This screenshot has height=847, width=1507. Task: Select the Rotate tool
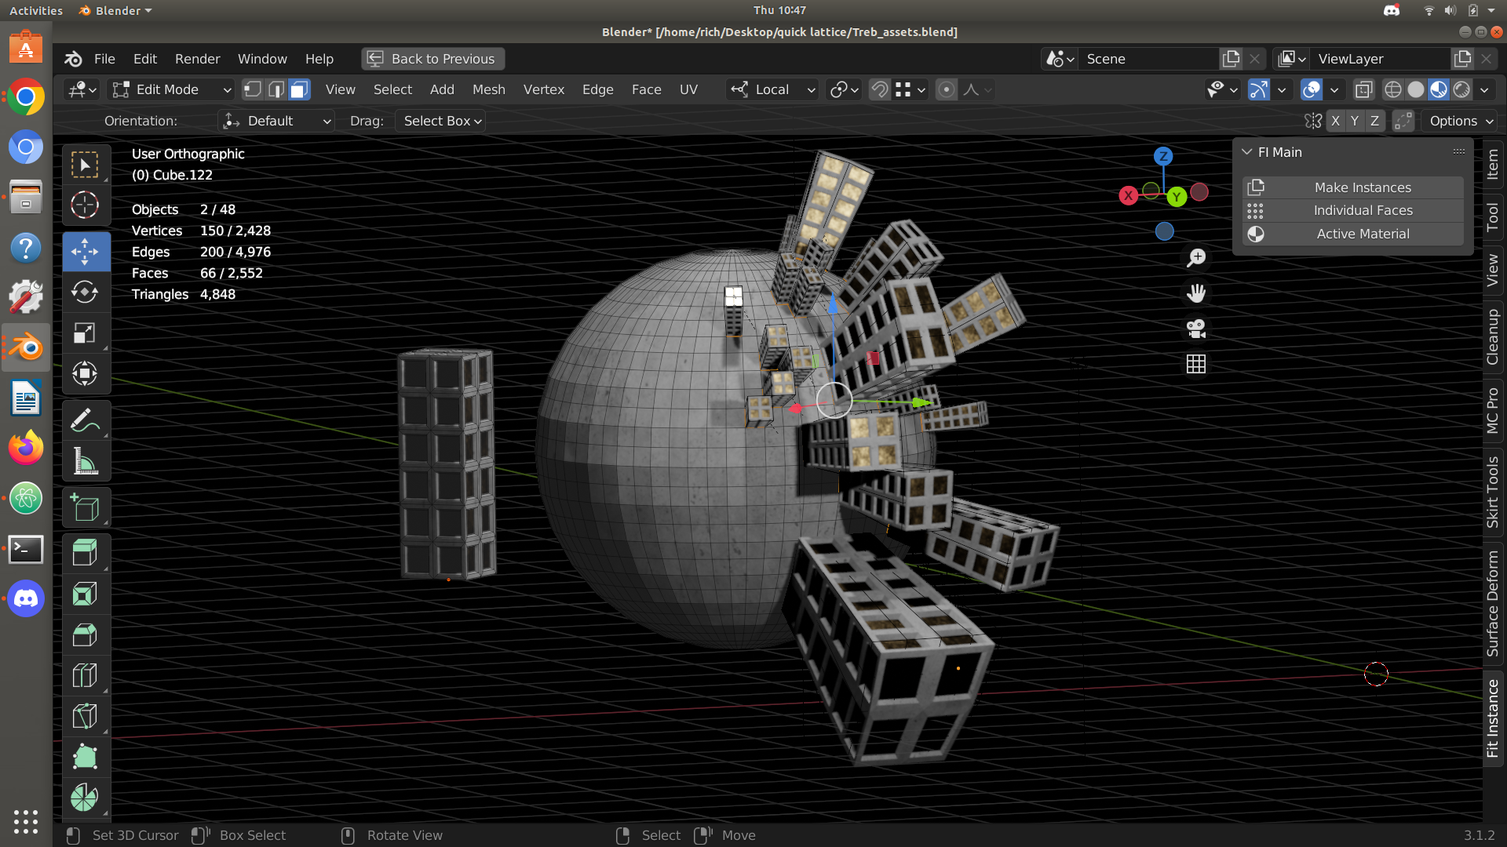click(x=85, y=293)
